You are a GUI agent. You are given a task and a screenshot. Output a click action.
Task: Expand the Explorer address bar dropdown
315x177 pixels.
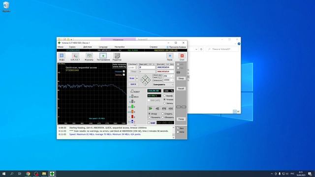196,49
